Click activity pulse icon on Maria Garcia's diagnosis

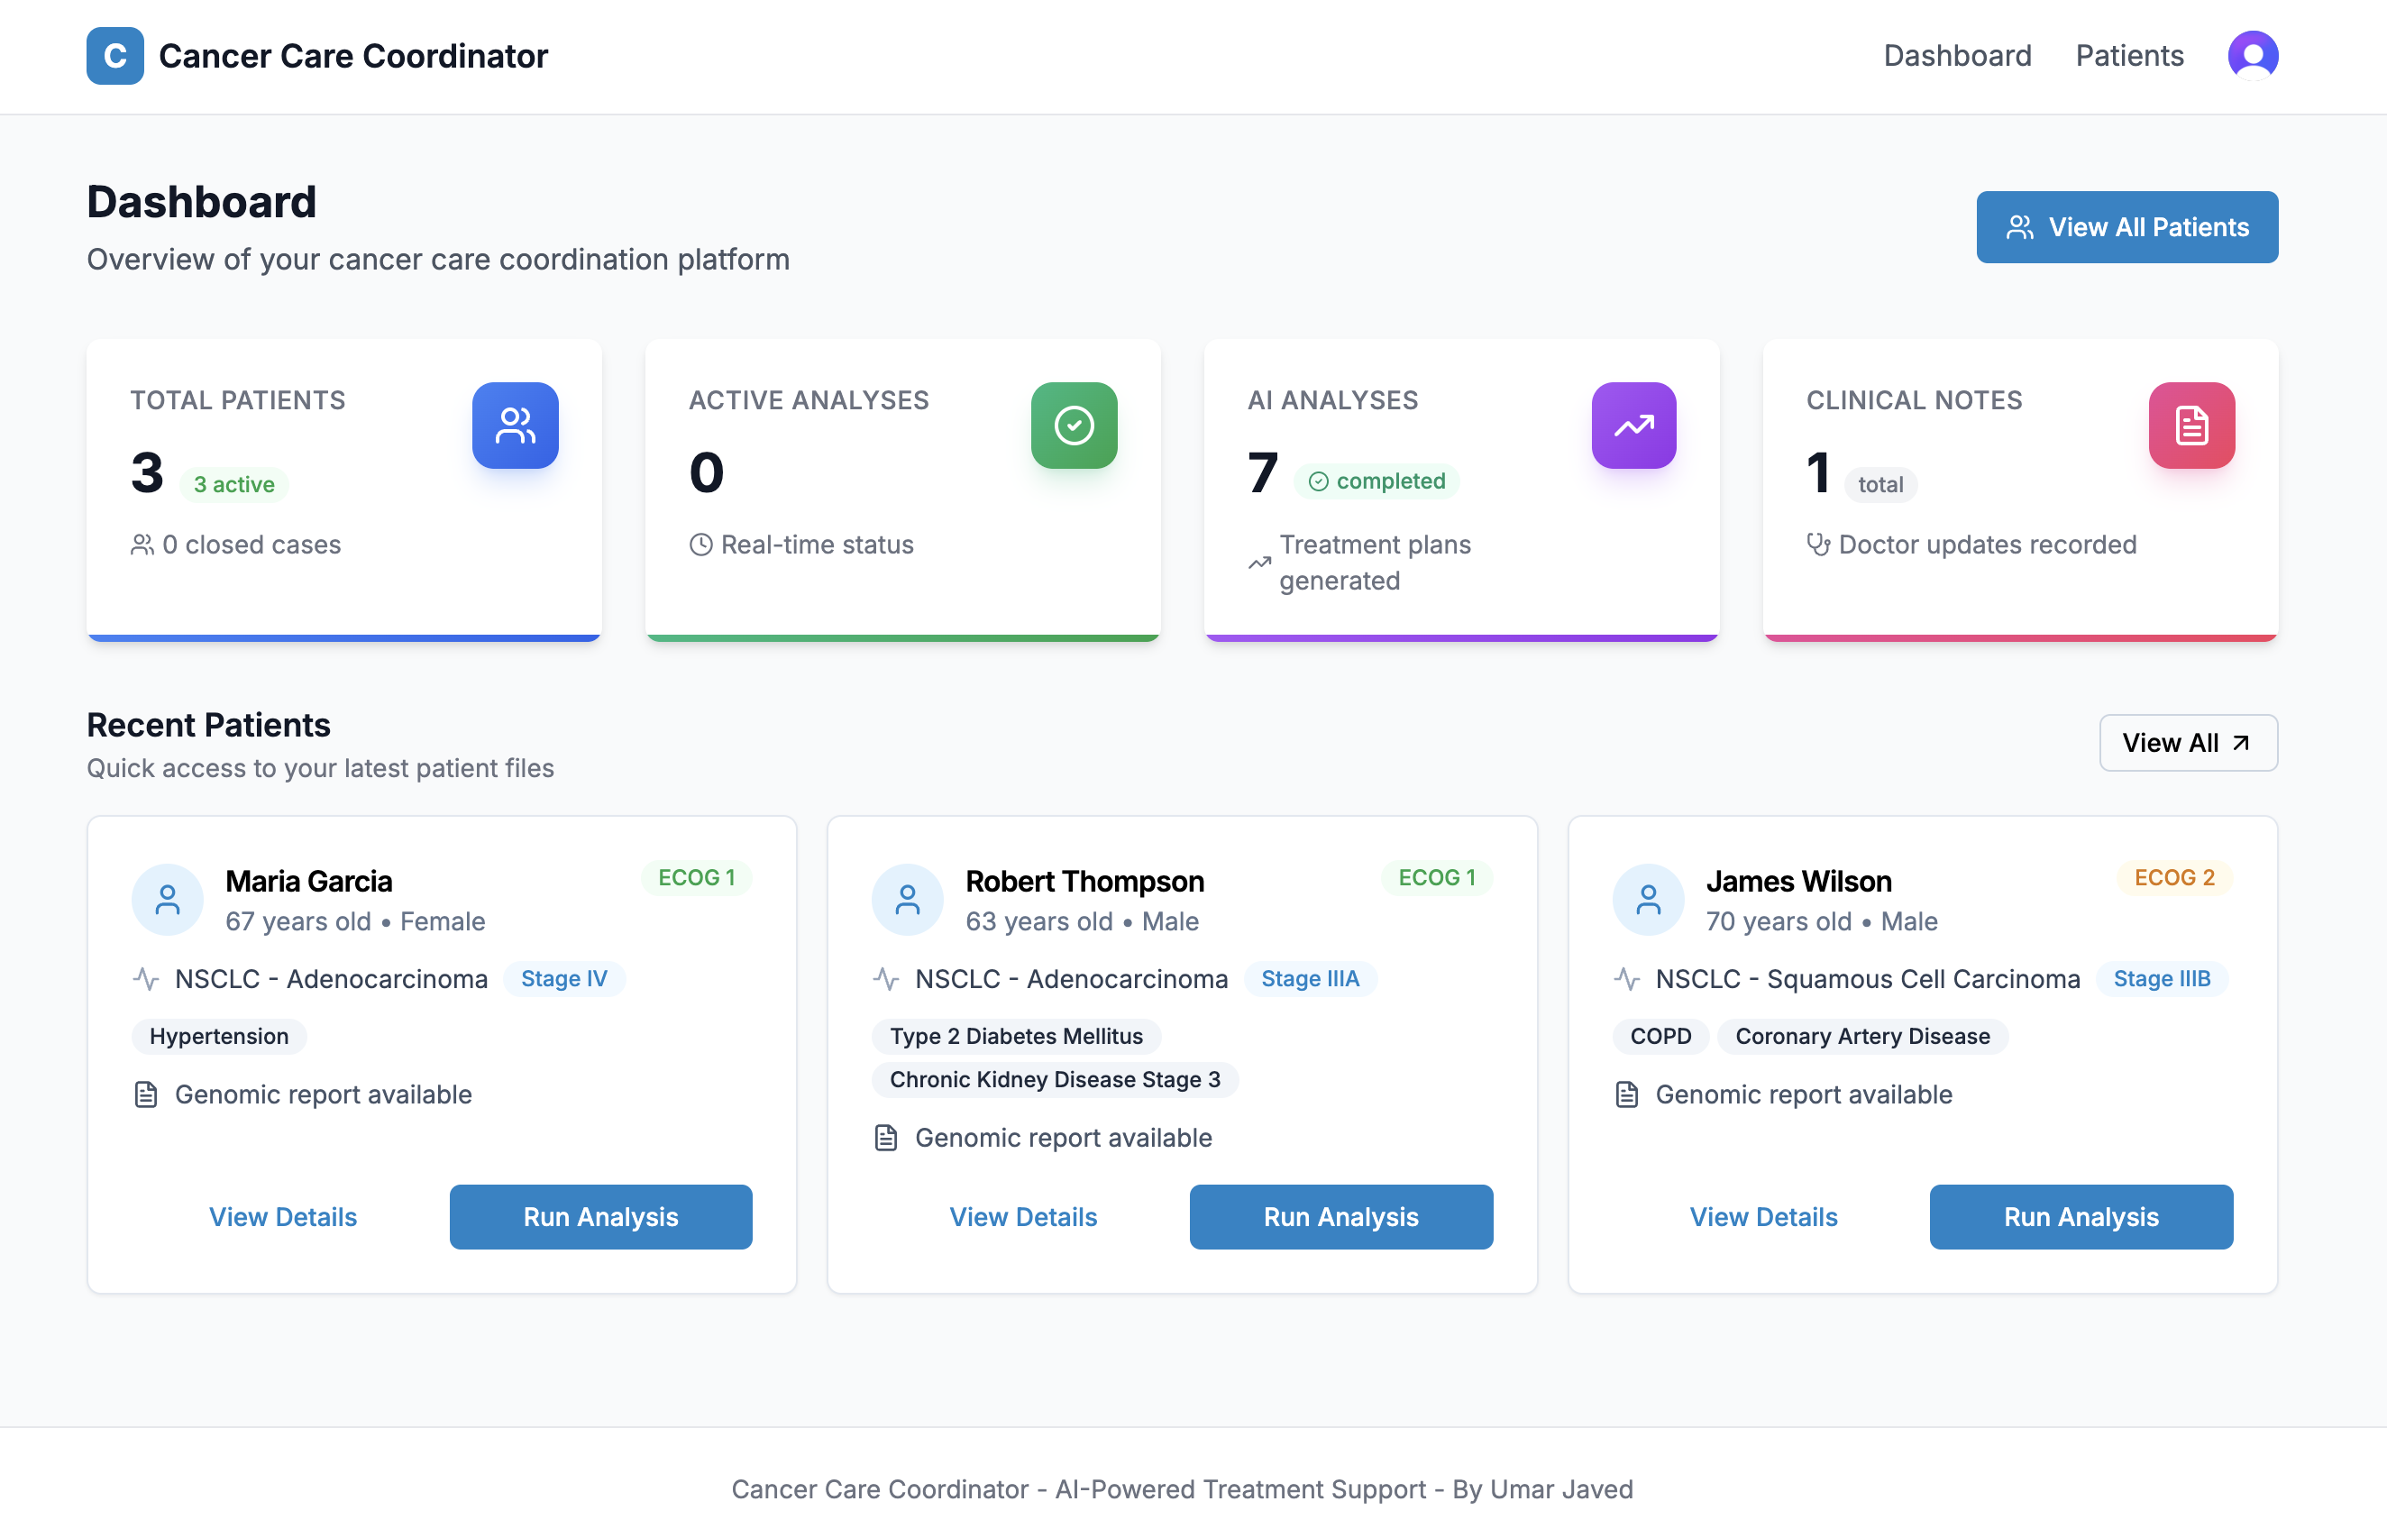click(x=146, y=979)
